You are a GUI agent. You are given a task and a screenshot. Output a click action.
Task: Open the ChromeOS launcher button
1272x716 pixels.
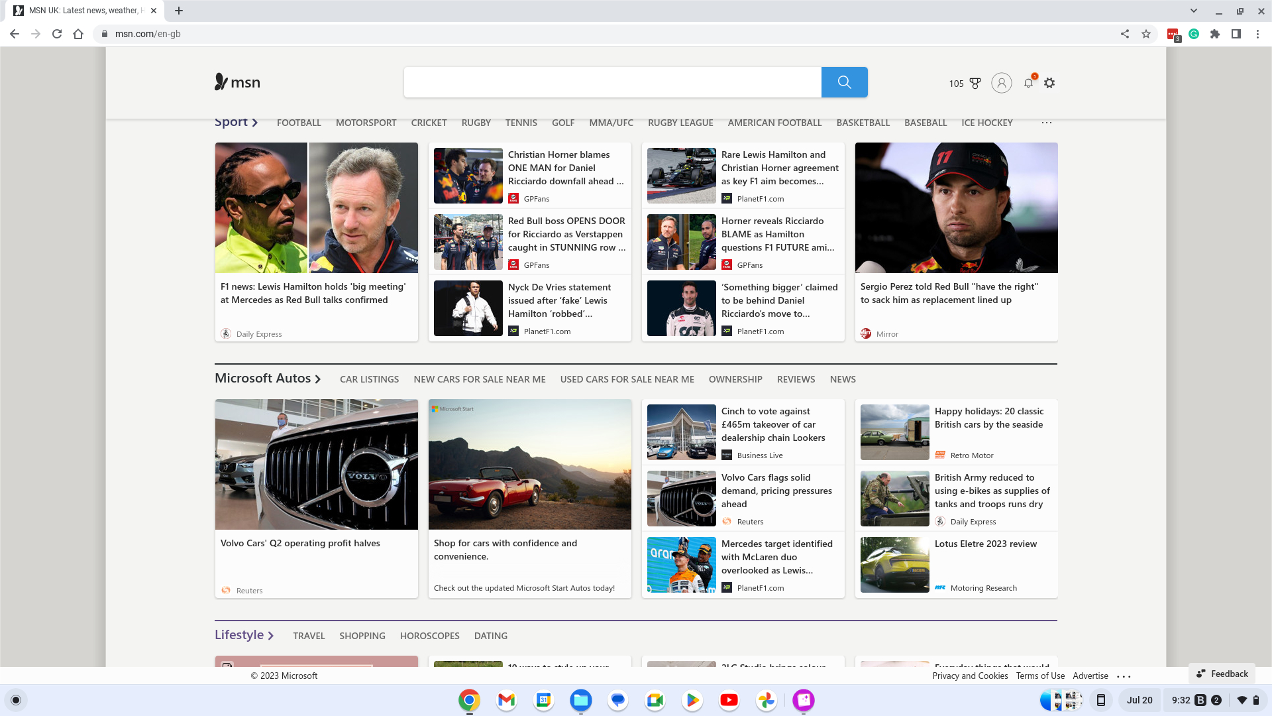[16, 700]
